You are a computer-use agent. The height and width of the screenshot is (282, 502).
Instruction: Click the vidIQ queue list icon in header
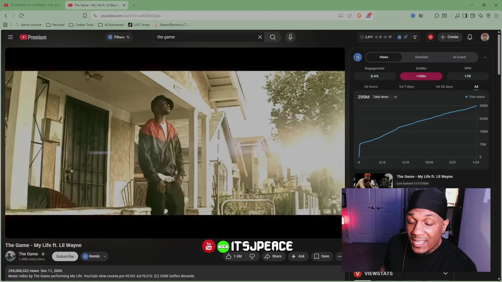click(x=406, y=37)
